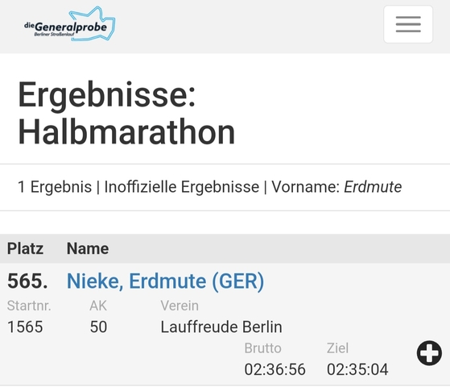The width and height of the screenshot is (450, 387).
Task: Click the Ziel label
Action: [x=338, y=348]
